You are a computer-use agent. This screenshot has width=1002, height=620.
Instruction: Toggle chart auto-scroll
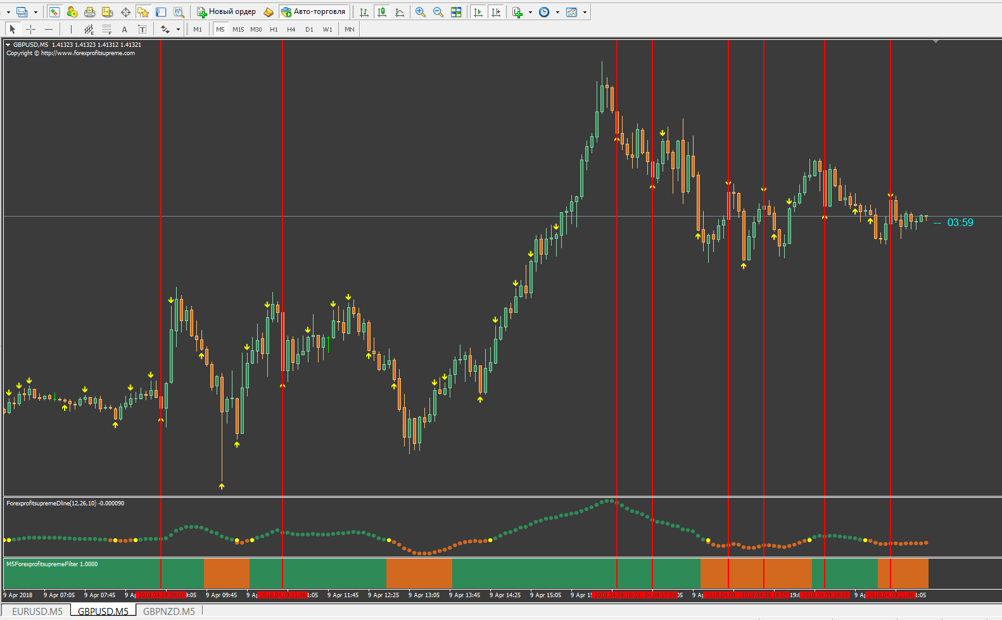click(x=478, y=12)
